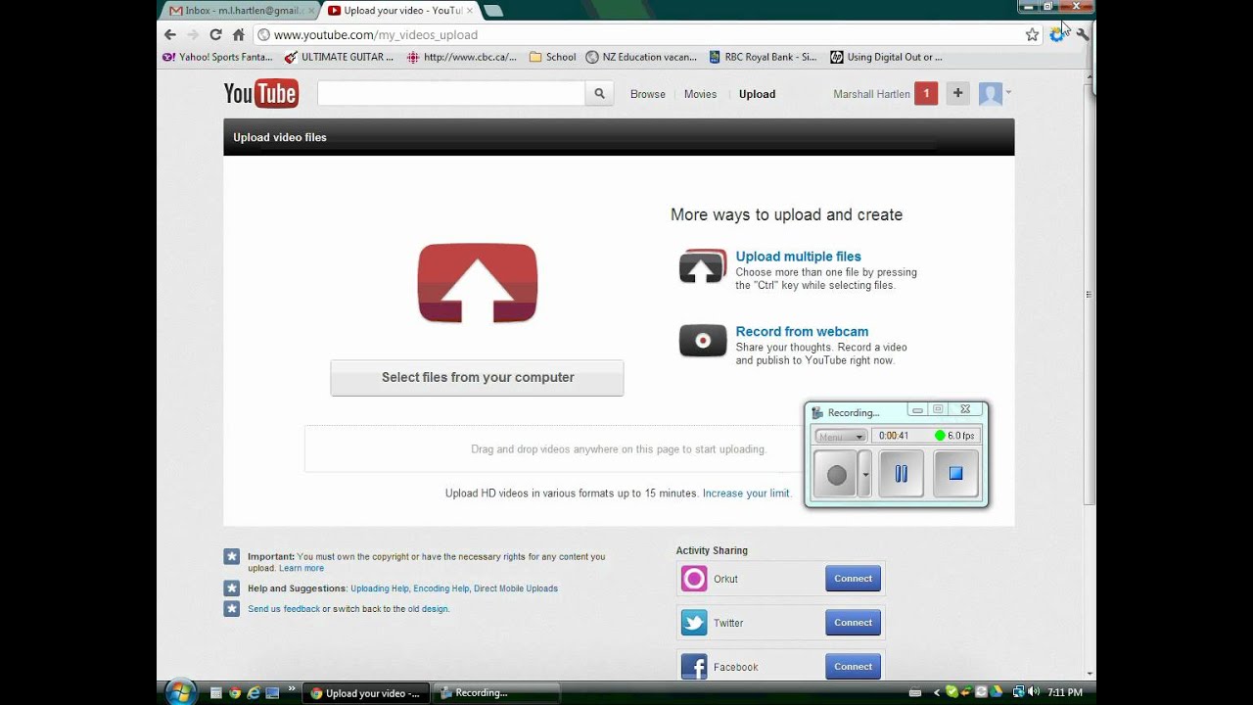
Task: Click the Record from webcam camera icon
Action: pyautogui.click(x=703, y=341)
